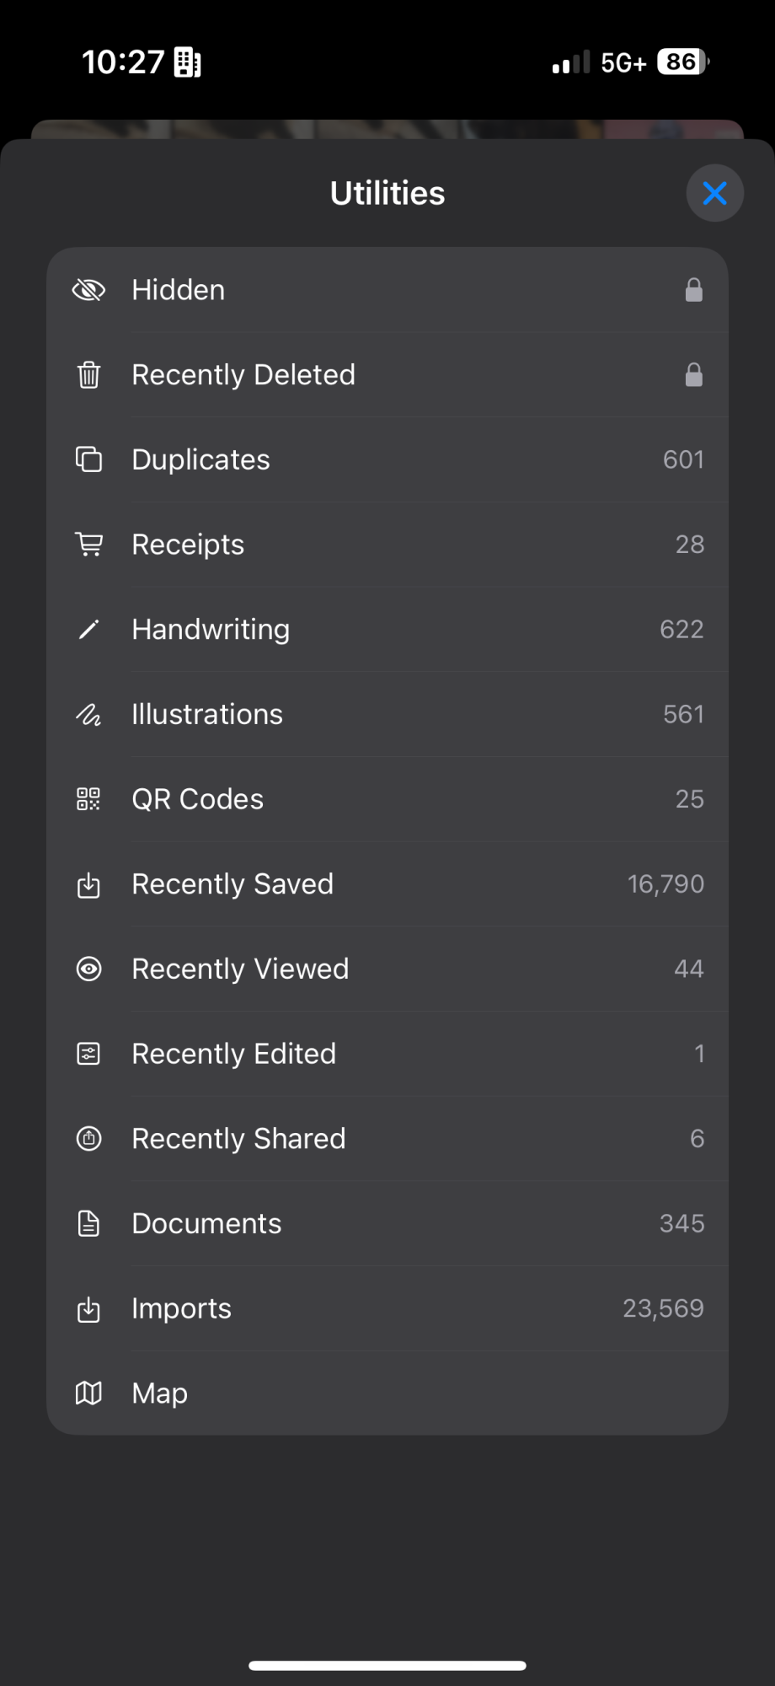Tap the Duplicates count 601
This screenshot has height=1686, width=775.
(683, 459)
